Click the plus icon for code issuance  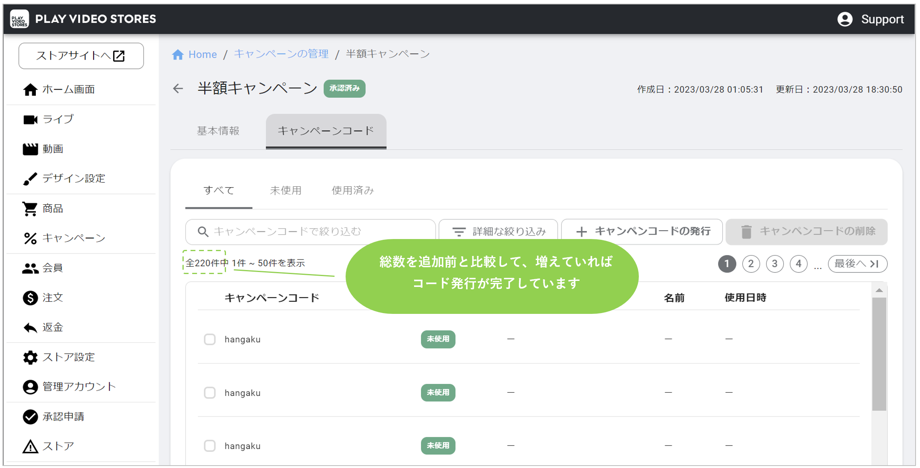pyautogui.click(x=581, y=231)
